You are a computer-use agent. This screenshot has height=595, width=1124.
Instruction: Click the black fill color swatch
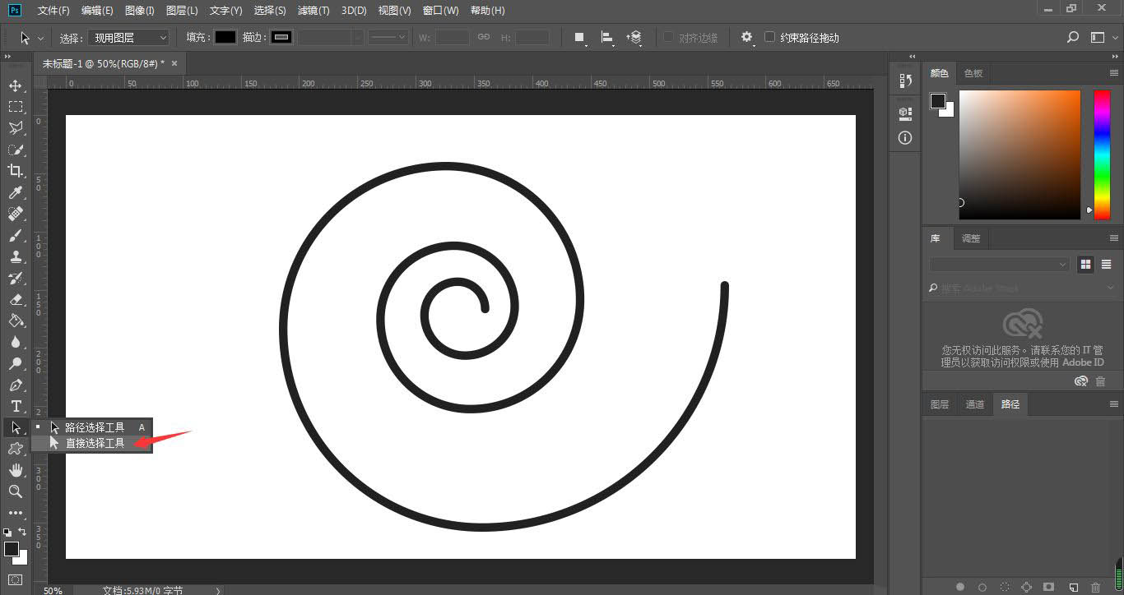click(225, 38)
